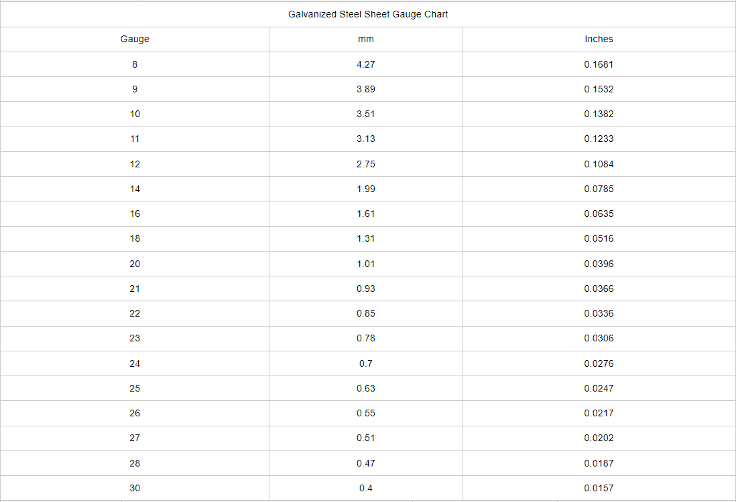Screen dimensions: 736x502
Task: Select the gauge 10 row label
Action: point(135,114)
